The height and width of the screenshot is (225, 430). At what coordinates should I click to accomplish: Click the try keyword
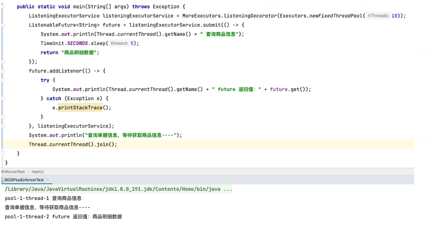click(45, 80)
